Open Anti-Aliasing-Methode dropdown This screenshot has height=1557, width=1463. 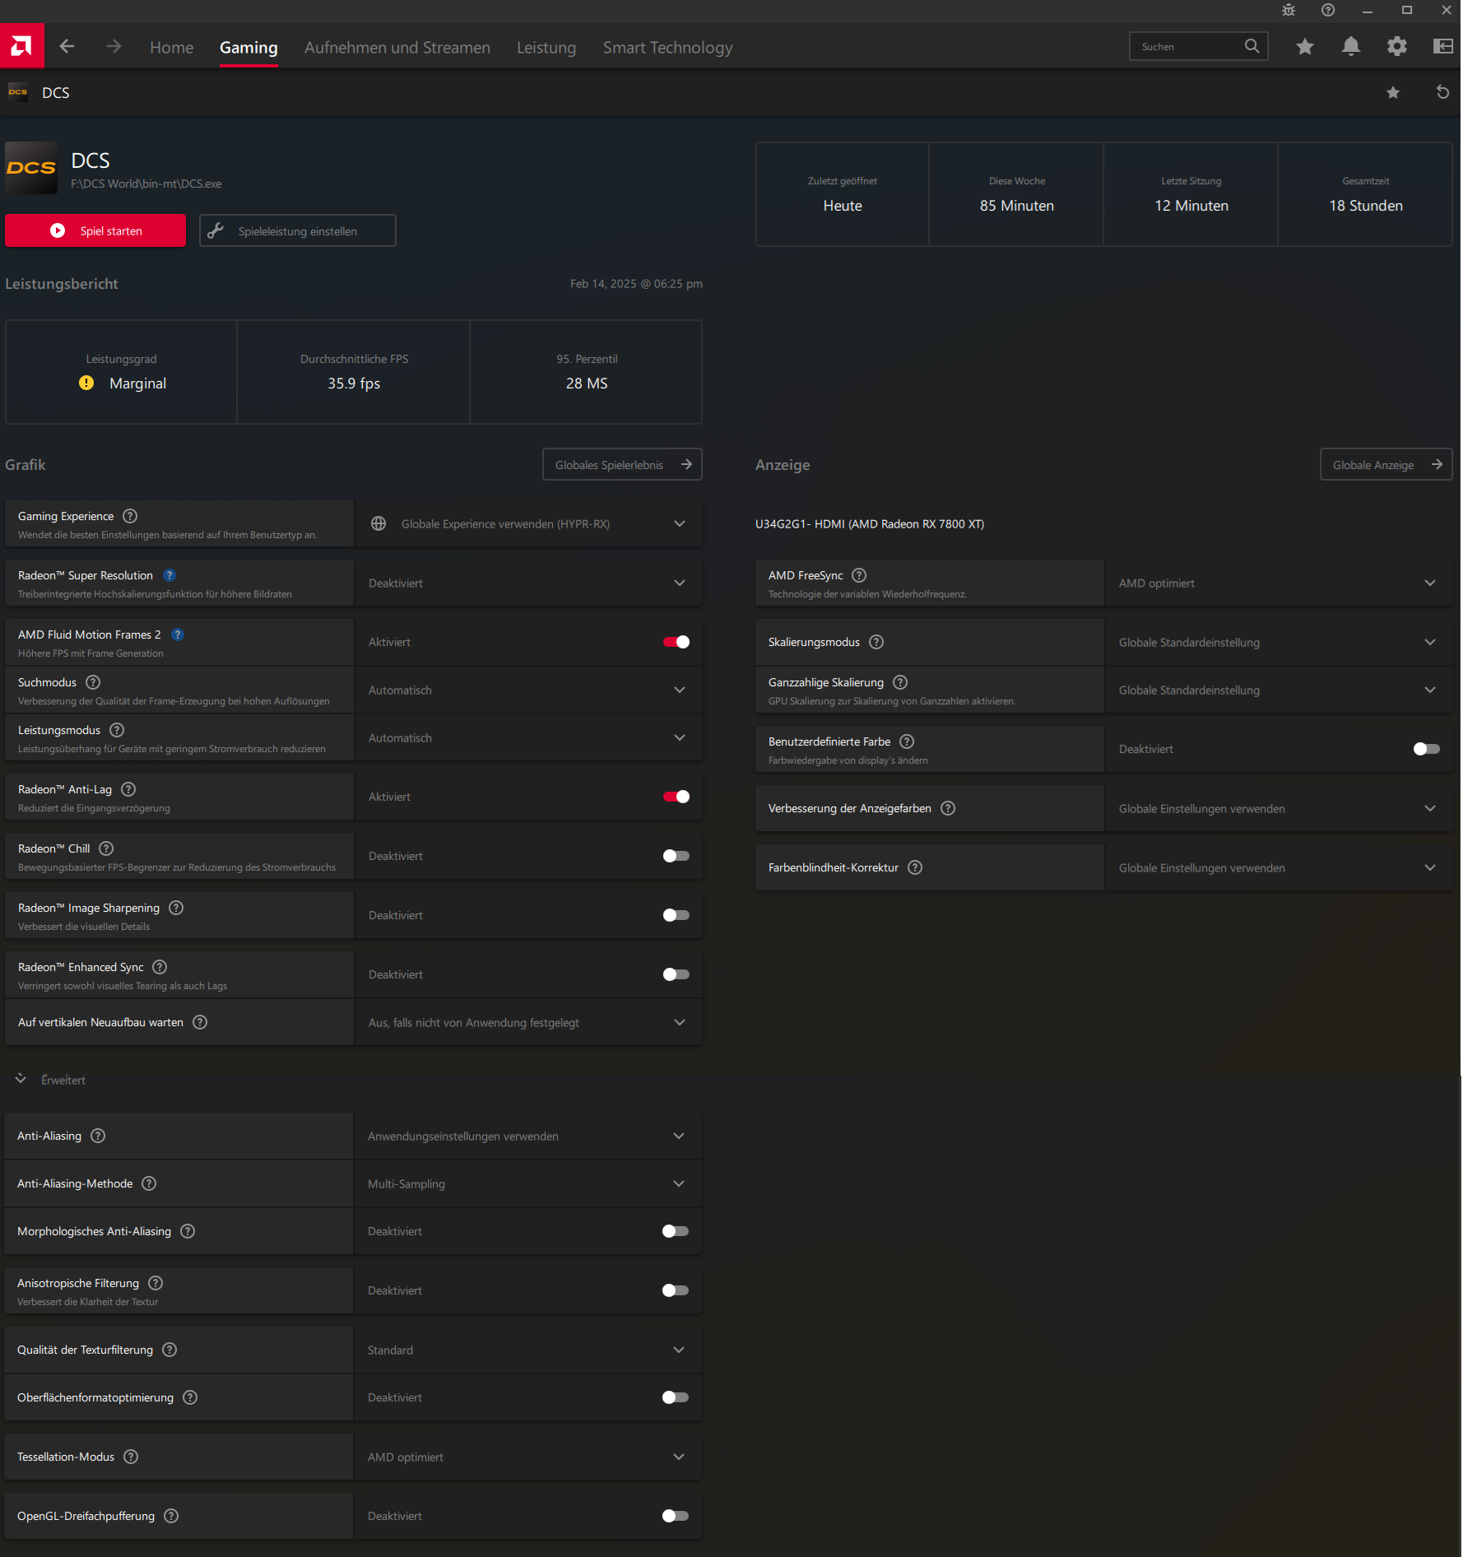(527, 1183)
